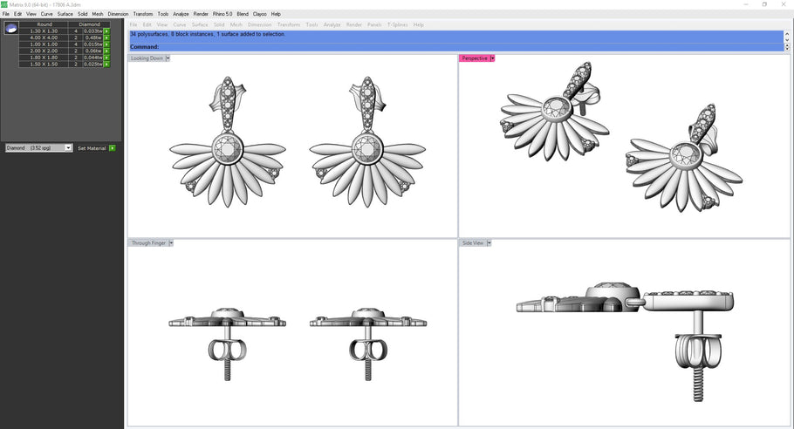Image resolution: width=794 pixels, height=429 pixels.
Task: Click green arrow for 2.00 X 2.00 row
Action: (x=106, y=51)
